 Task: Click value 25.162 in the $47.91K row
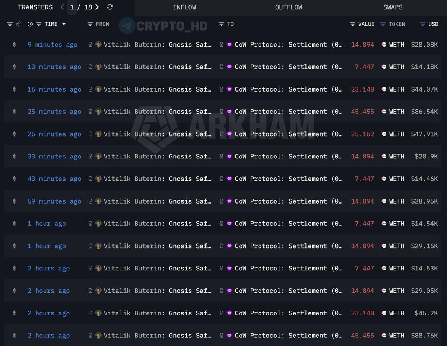pyautogui.click(x=362, y=134)
